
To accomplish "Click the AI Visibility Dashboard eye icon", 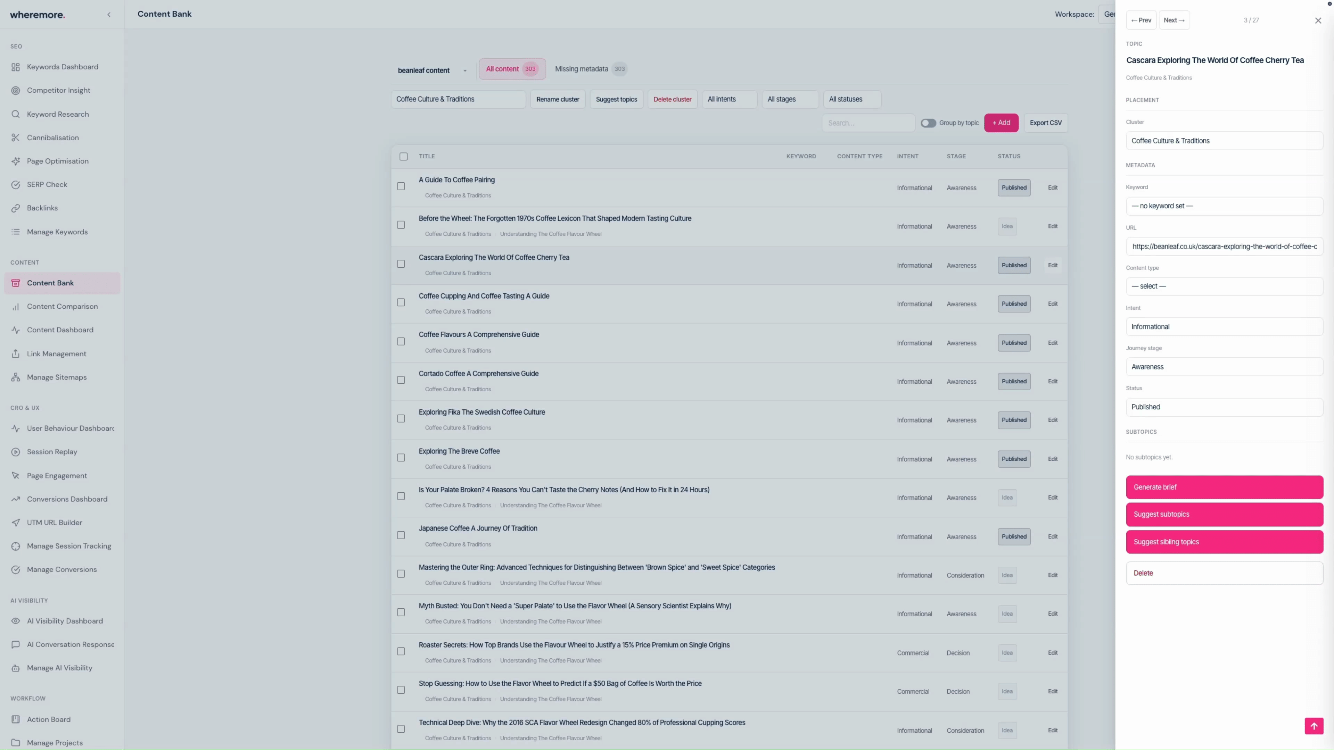I will (16, 620).
